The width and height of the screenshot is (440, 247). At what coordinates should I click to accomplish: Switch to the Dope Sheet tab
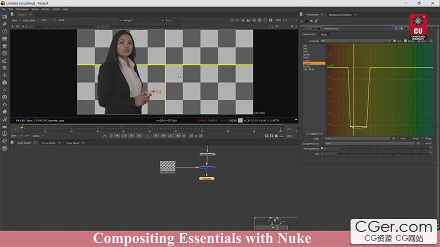(73, 143)
